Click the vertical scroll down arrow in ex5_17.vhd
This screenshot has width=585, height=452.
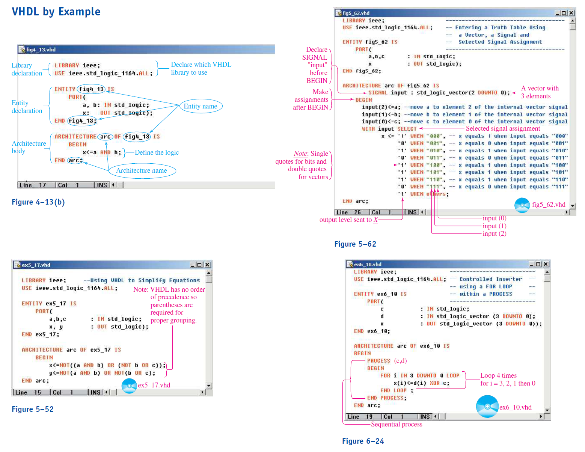pyautogui.click(x=209, y=386)
